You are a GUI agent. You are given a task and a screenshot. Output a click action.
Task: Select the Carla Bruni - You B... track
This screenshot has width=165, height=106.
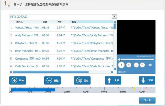[61, 66]
